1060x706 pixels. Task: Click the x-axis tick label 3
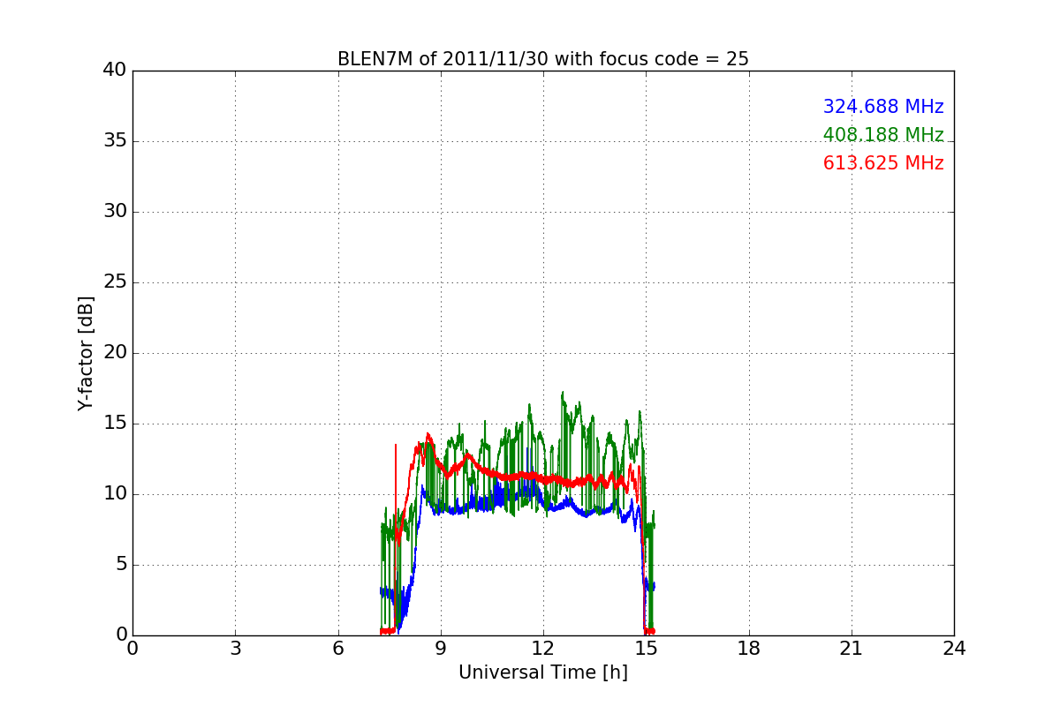(235, 649)
